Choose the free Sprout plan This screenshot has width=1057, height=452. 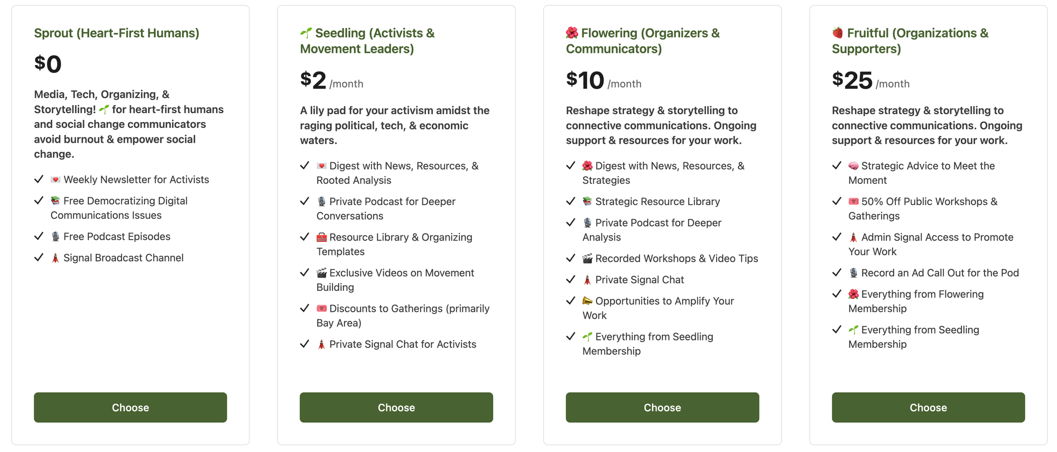(131, 407)
